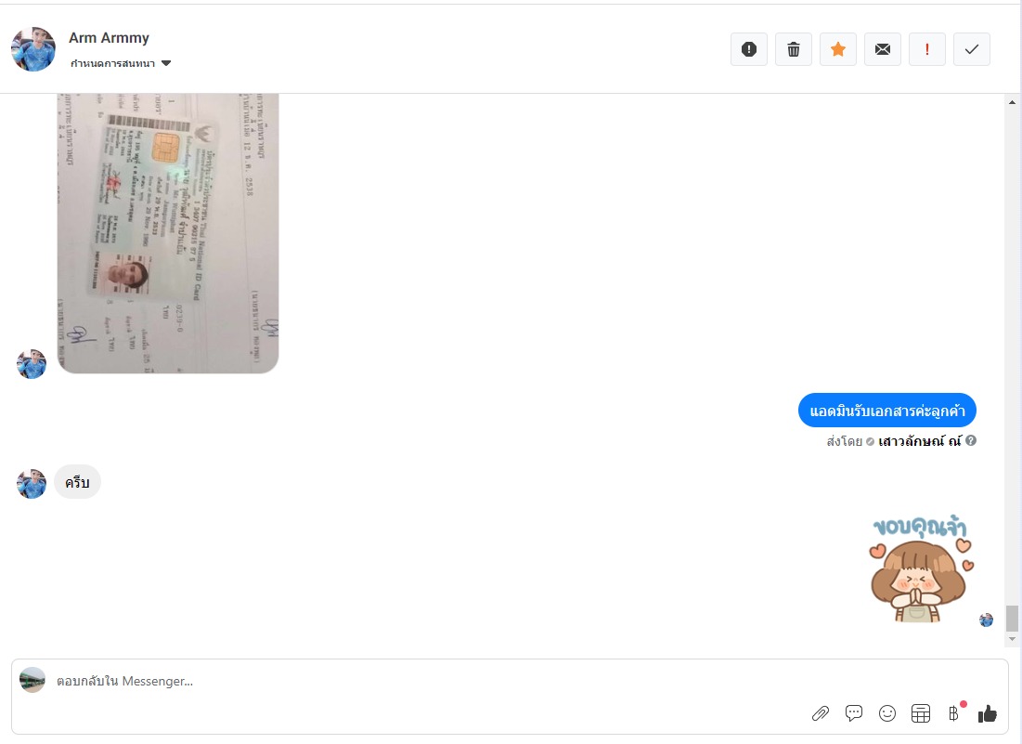This screenshot has width=1022, height=744.
Task: Open the table grid icon in composer
Action: (920, 713)
